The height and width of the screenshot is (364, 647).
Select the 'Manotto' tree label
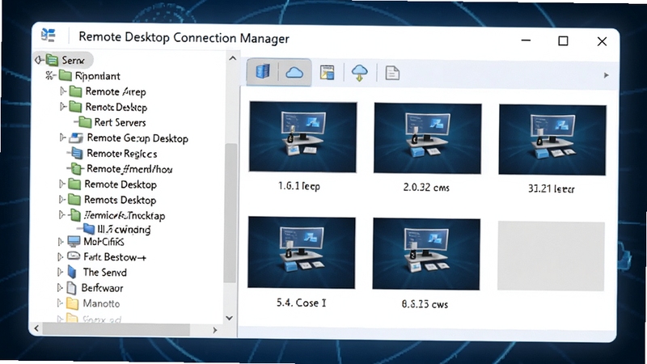point(101,303)
